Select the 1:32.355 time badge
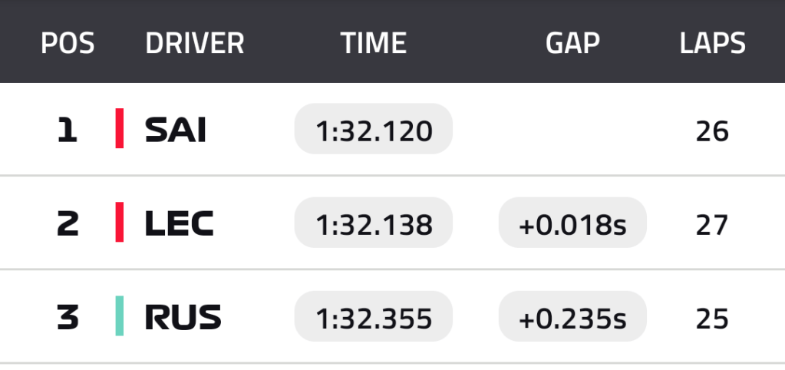The image size is (785, 370). click(x=374, y=319)
